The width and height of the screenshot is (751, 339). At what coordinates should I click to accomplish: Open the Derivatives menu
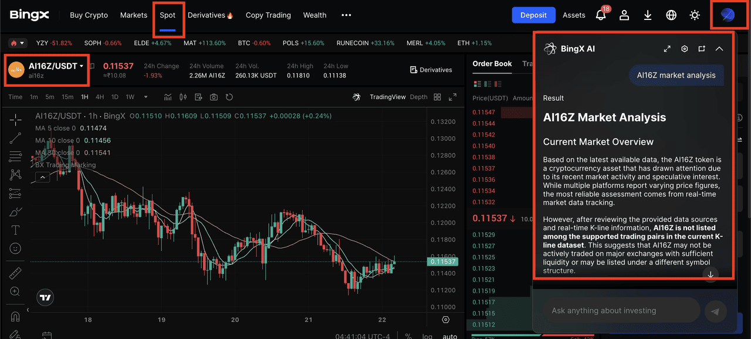[210, 15]
